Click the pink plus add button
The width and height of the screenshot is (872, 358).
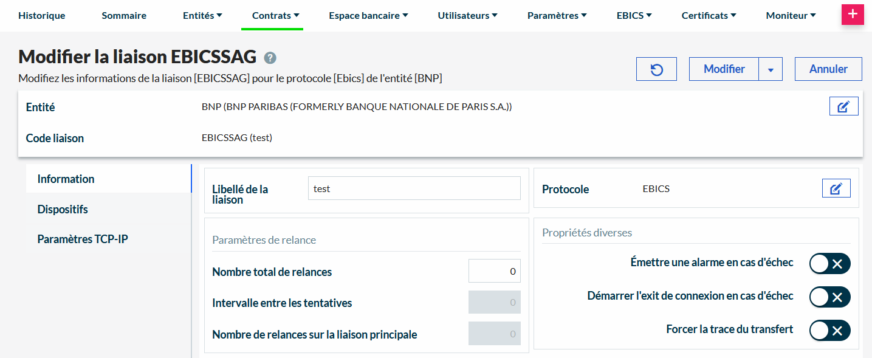click(853, 15)
